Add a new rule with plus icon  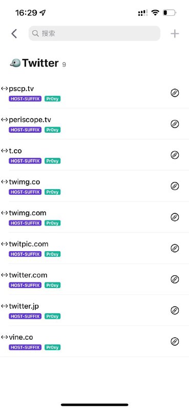coord(175,33)
